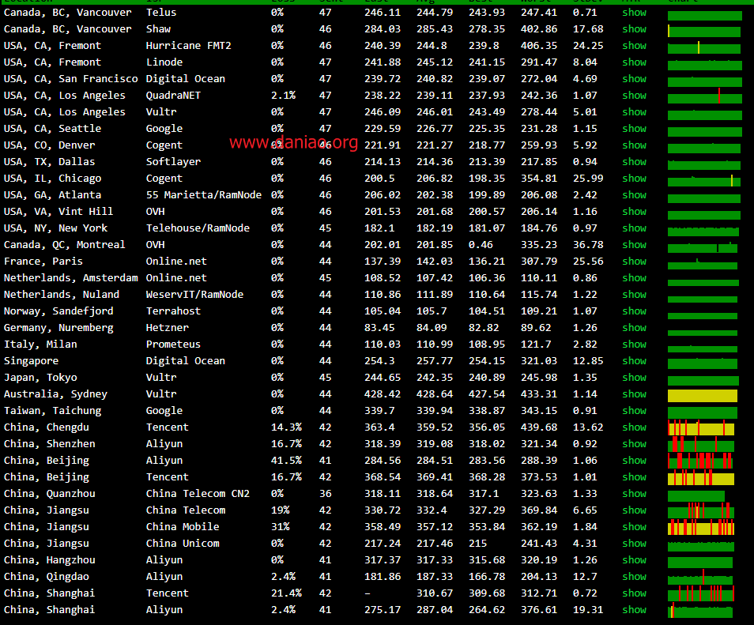This screenshot has height=625, width=754.
Task: Open show link for Online.net Paris
Action: (635, 261)
